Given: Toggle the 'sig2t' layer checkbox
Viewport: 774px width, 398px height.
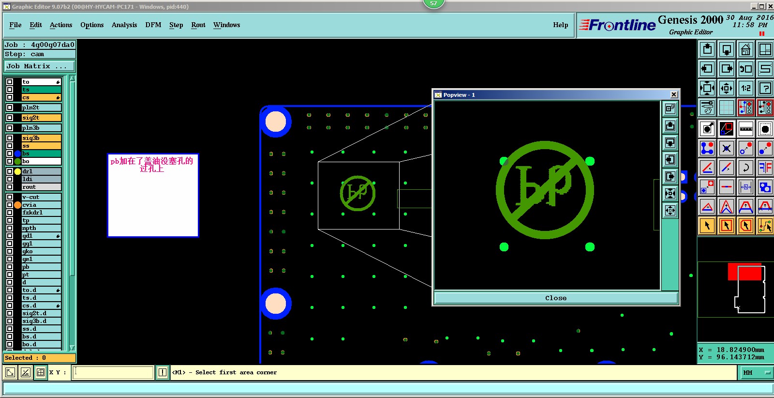Looking at the screenshot, I should [x=10, y=118].
